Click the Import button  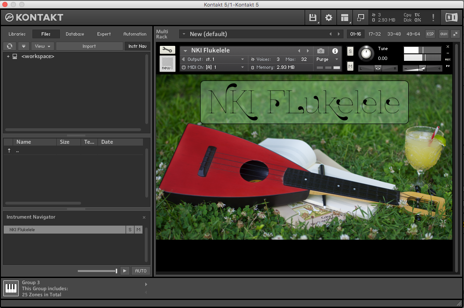click(89, 46)
